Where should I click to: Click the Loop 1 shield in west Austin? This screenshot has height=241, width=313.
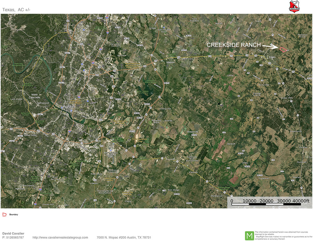click(40, 114)
